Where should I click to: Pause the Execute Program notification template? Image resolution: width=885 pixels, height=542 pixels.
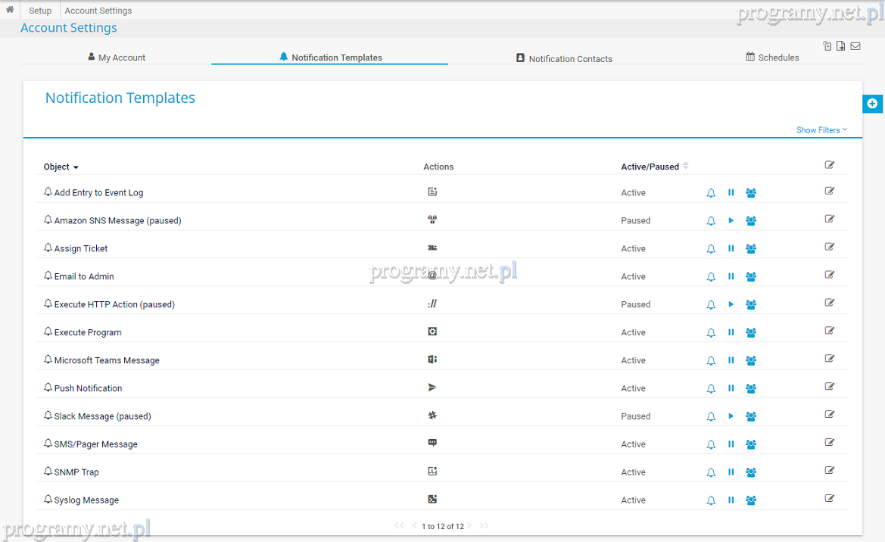731,332
